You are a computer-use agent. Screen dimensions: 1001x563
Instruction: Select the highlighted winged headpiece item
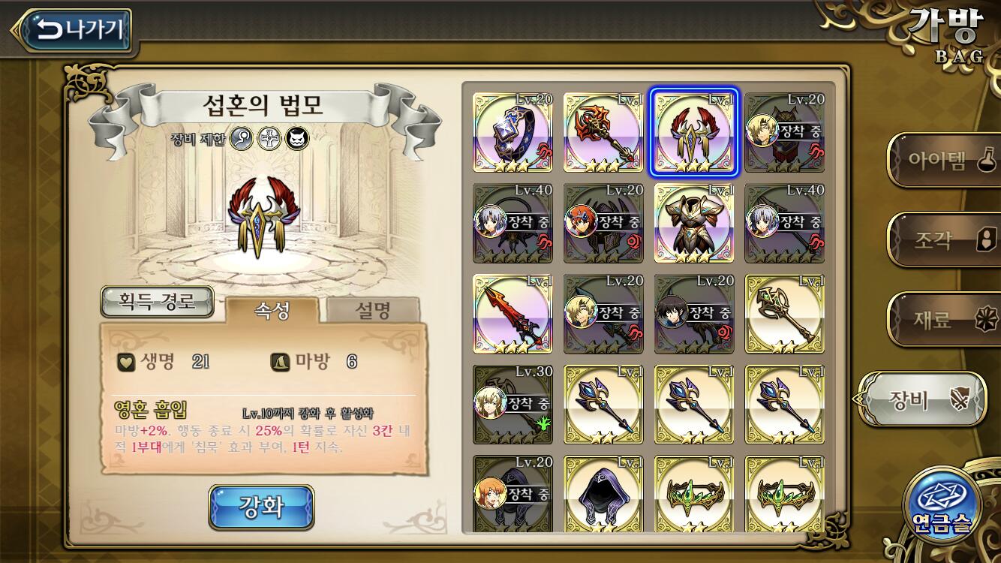pos(694,132)
